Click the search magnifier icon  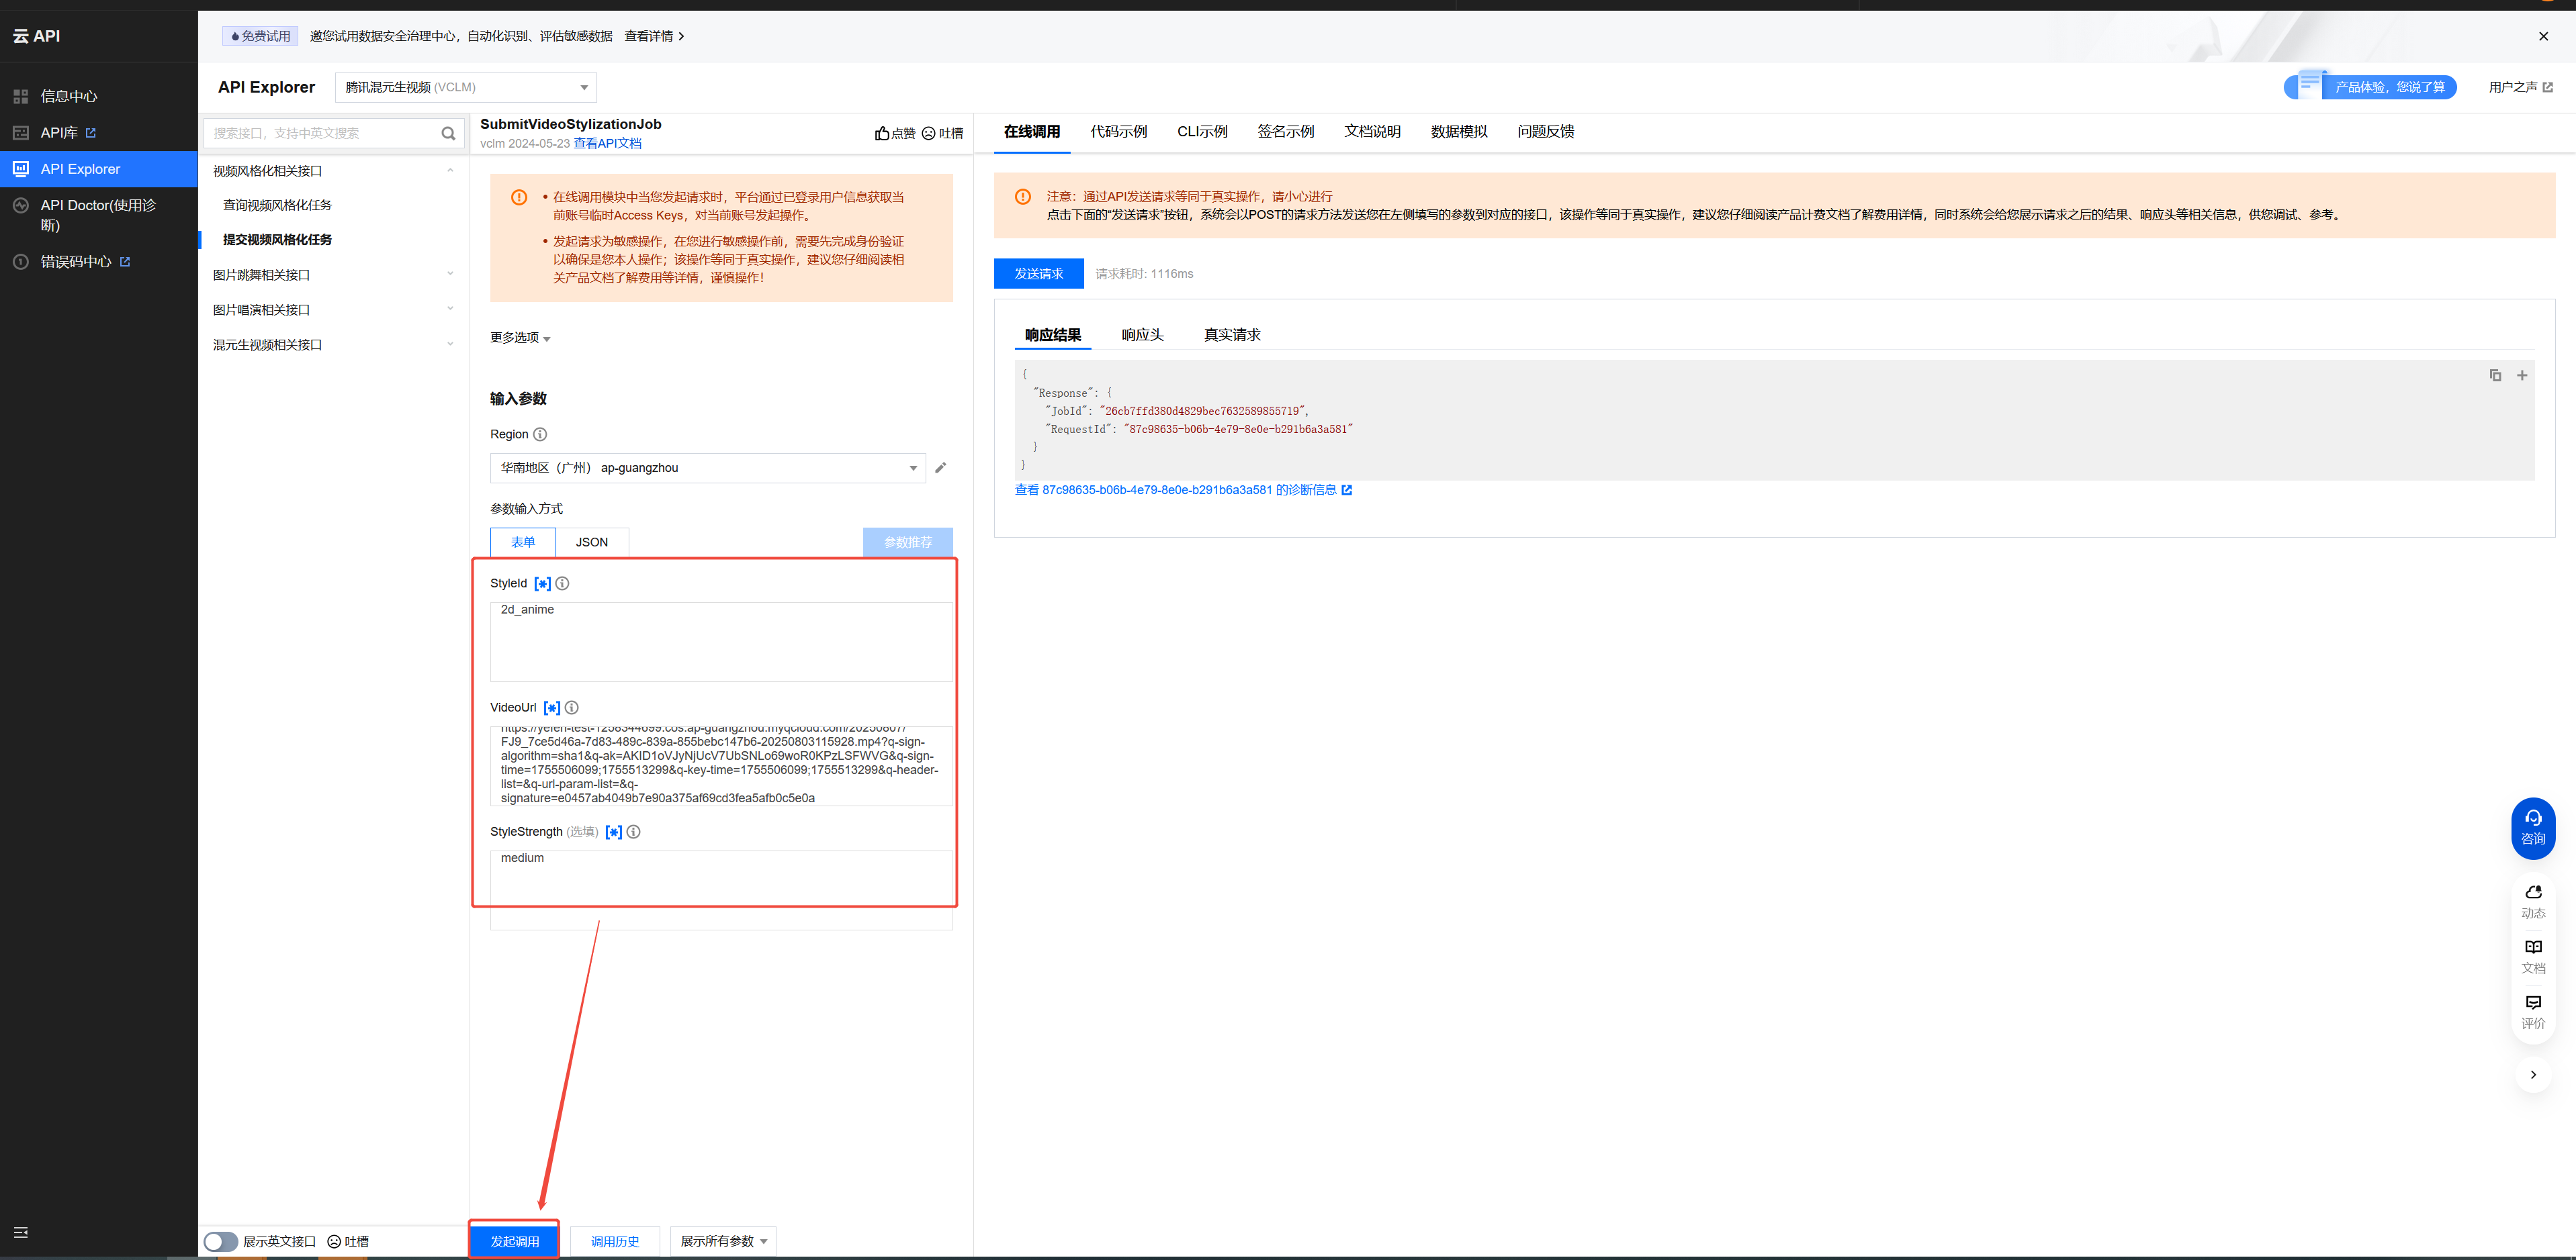tap(448, 133)
